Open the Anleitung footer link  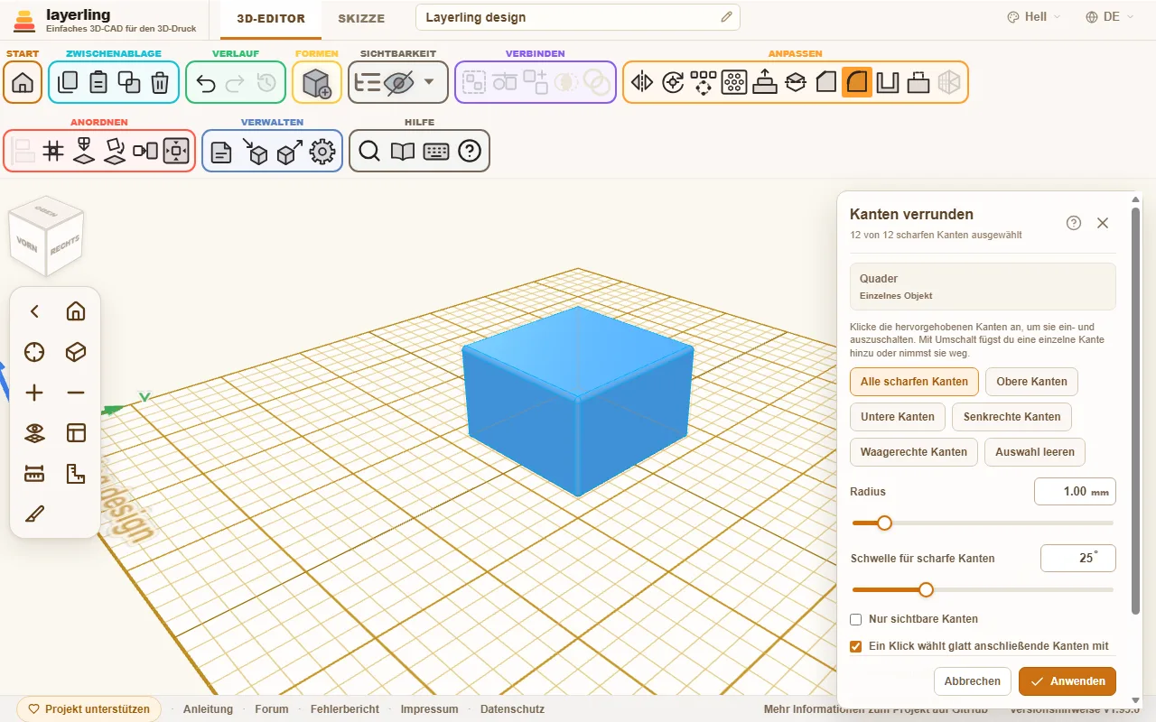[208, 709]
